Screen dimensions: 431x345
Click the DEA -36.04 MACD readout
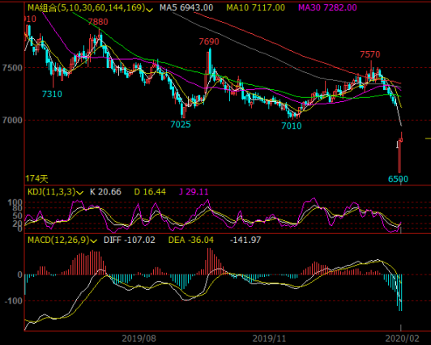[190, 240]
